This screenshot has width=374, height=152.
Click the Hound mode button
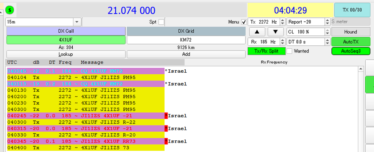coord(351,32)
